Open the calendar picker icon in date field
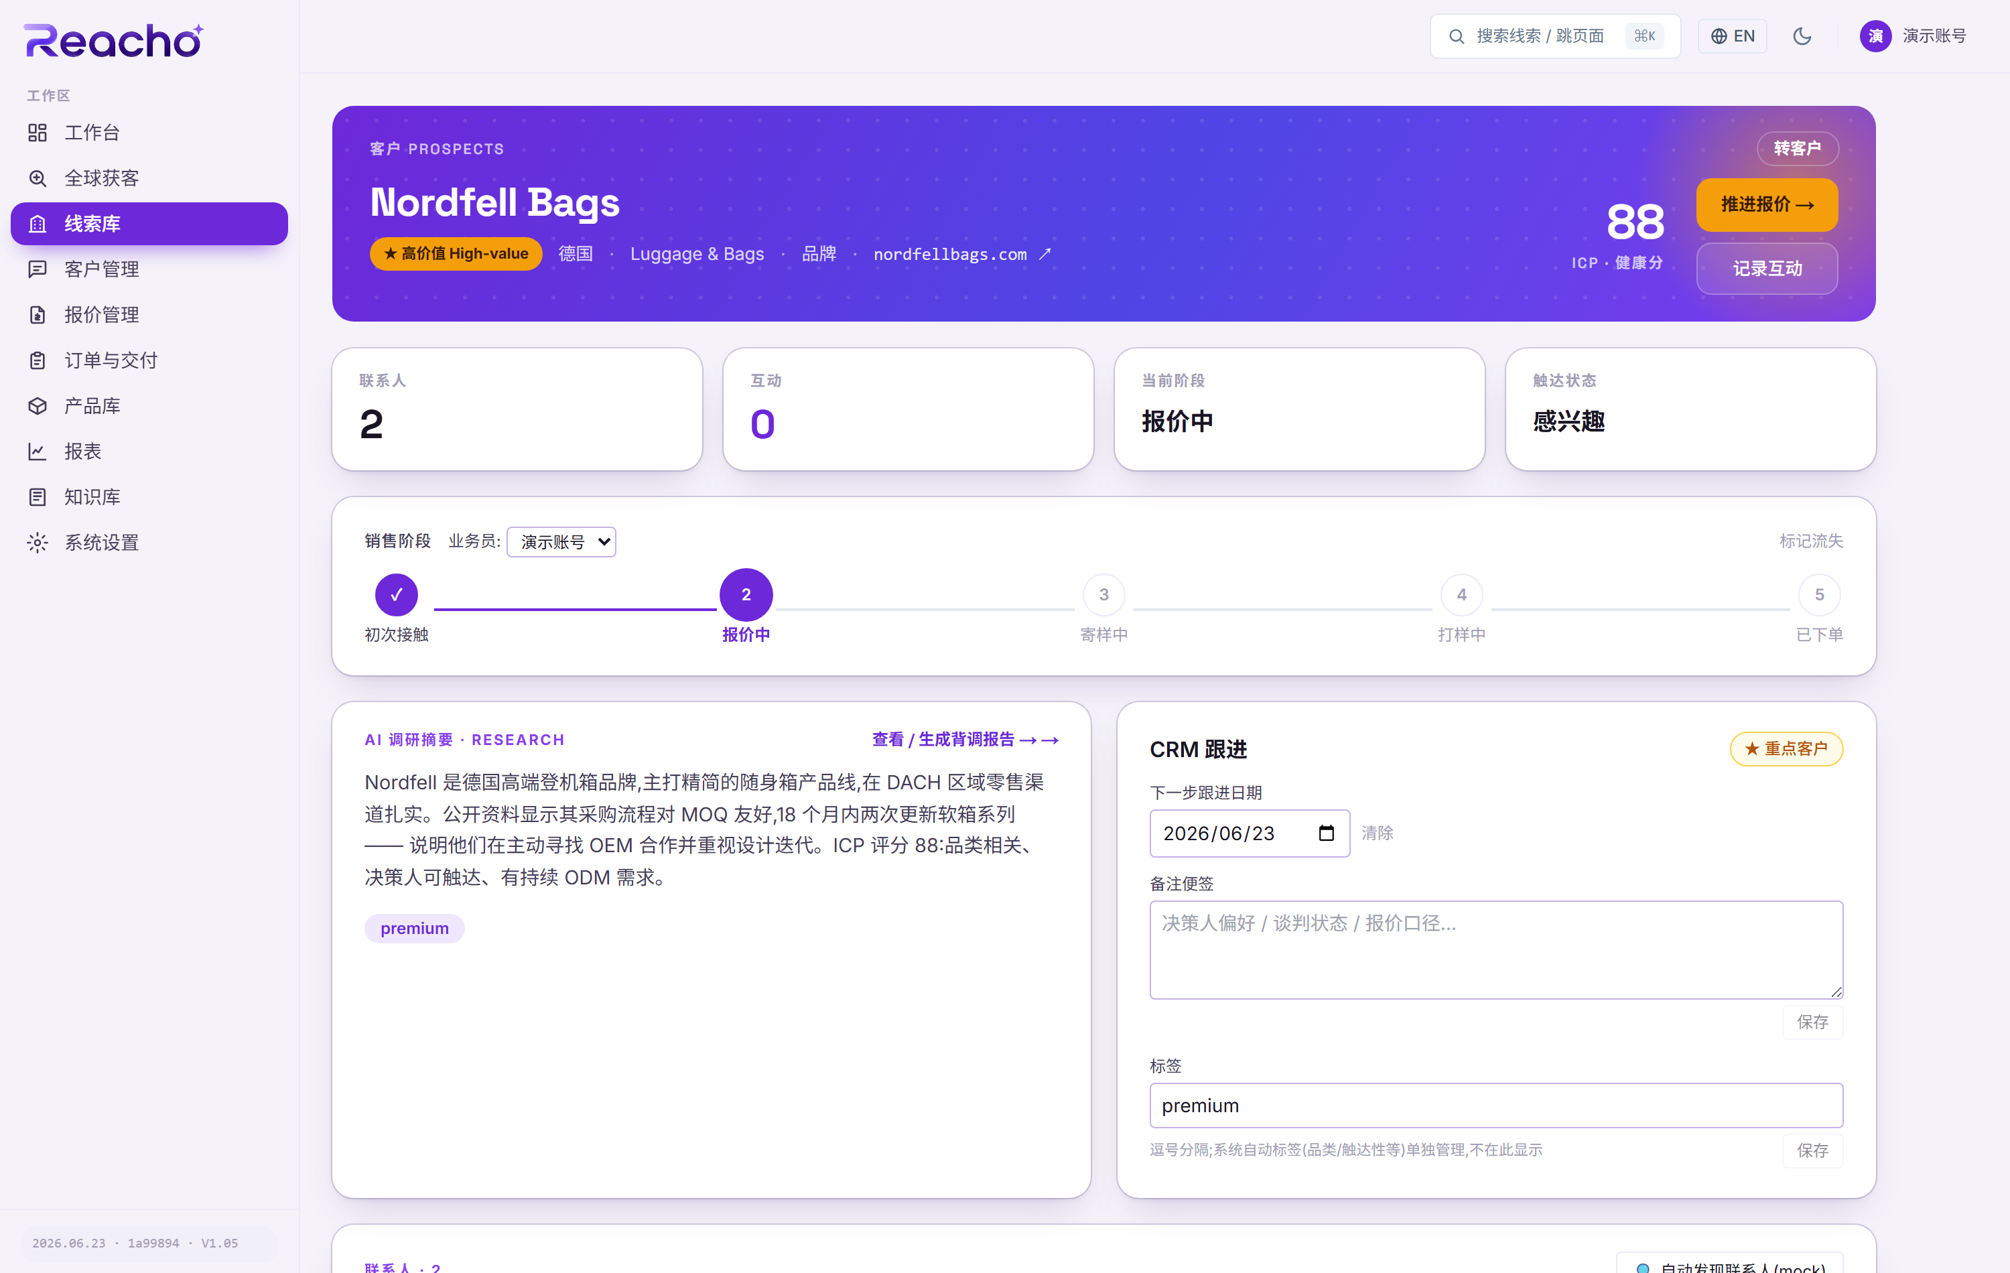This screenshot has width=2010, height=1273. point(1327,833)
